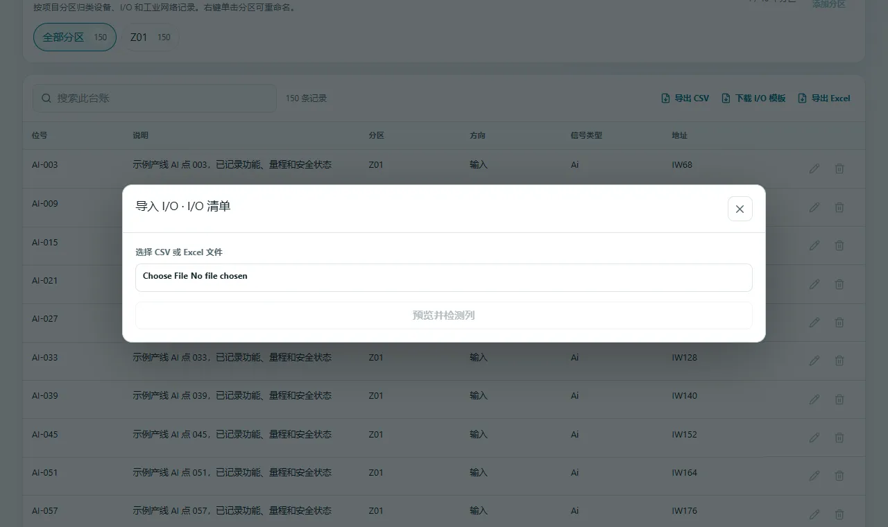Click 导出 Excel button
The width and height of the screenshot is (888, 527).
point(824,98)
